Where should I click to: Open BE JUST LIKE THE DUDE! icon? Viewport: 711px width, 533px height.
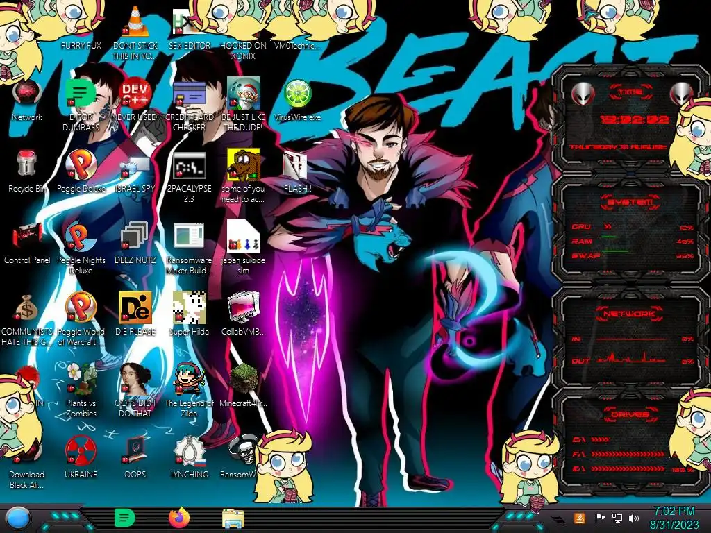[x=243, y=104]
